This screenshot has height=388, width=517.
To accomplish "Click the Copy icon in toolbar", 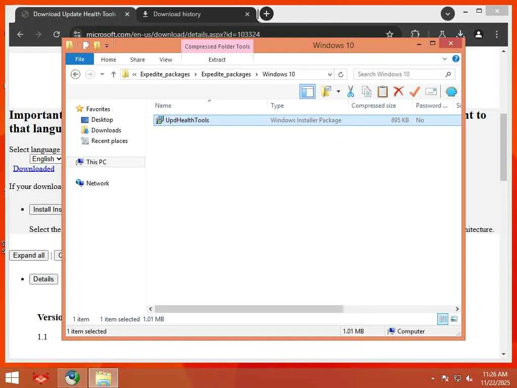I will click(x=367, y=91).
